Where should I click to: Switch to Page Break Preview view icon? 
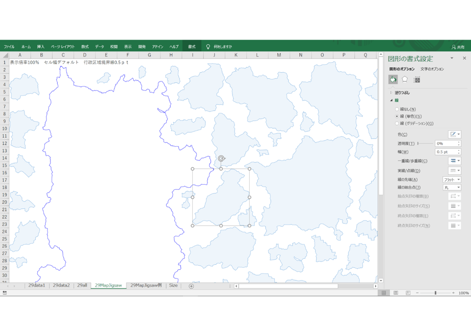408,293
